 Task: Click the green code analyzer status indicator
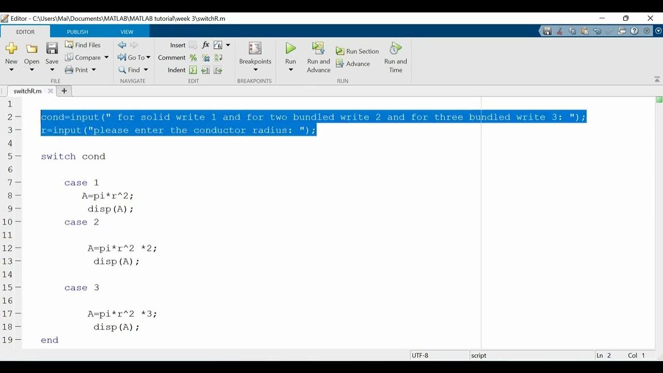point(659,99)
